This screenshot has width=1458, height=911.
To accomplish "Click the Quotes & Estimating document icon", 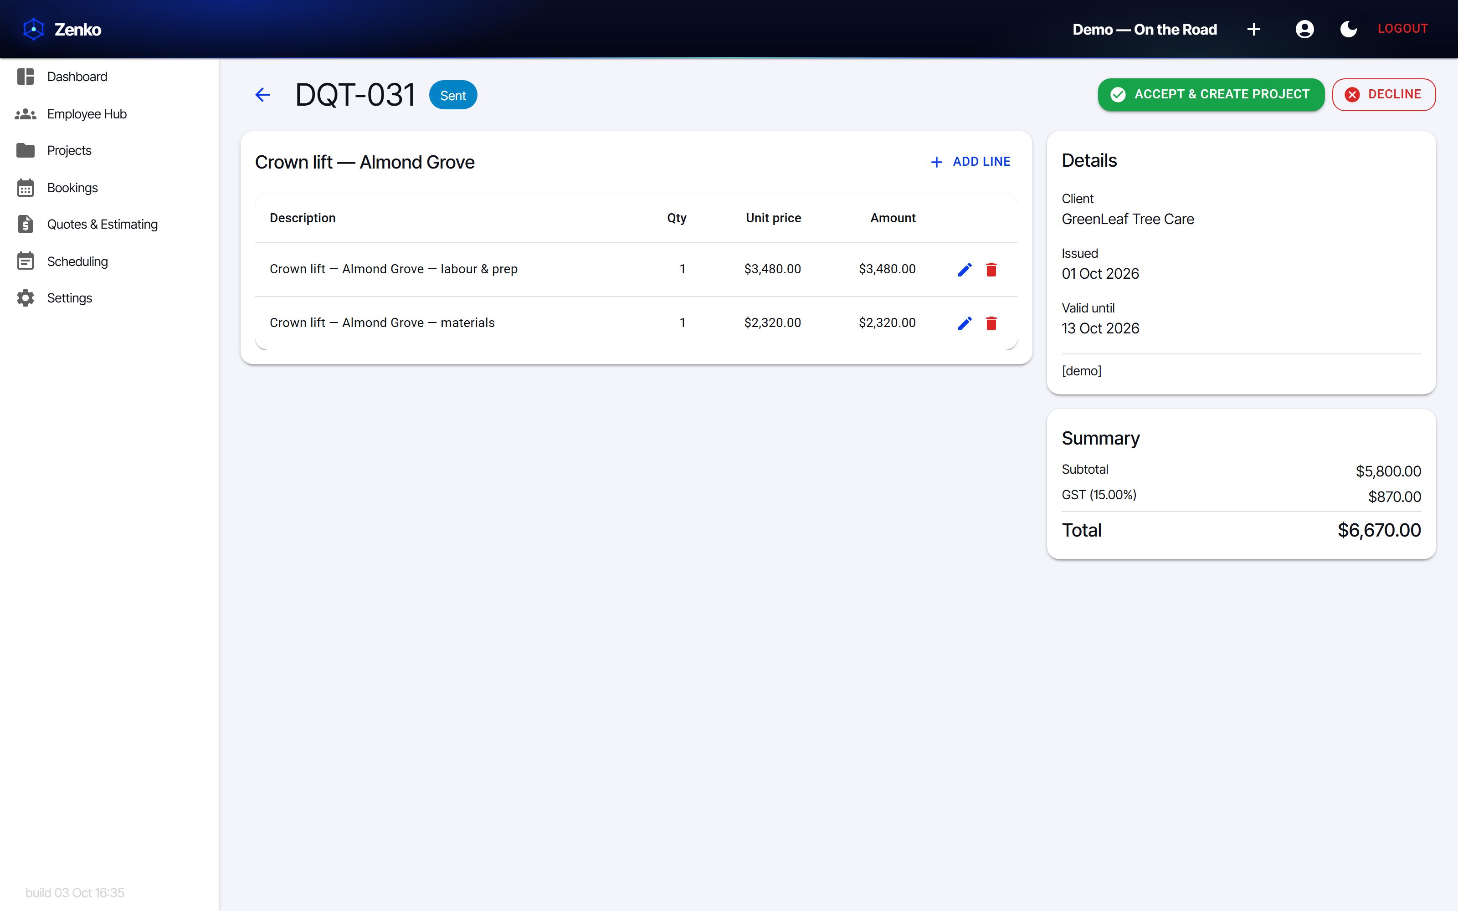I will pos(26,224).
